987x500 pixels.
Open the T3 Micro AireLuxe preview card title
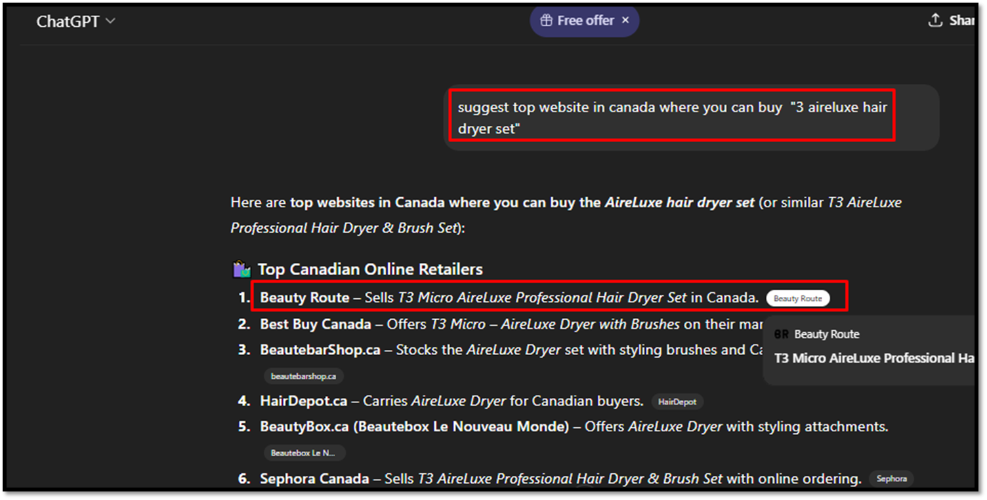(x=873, y=358)
